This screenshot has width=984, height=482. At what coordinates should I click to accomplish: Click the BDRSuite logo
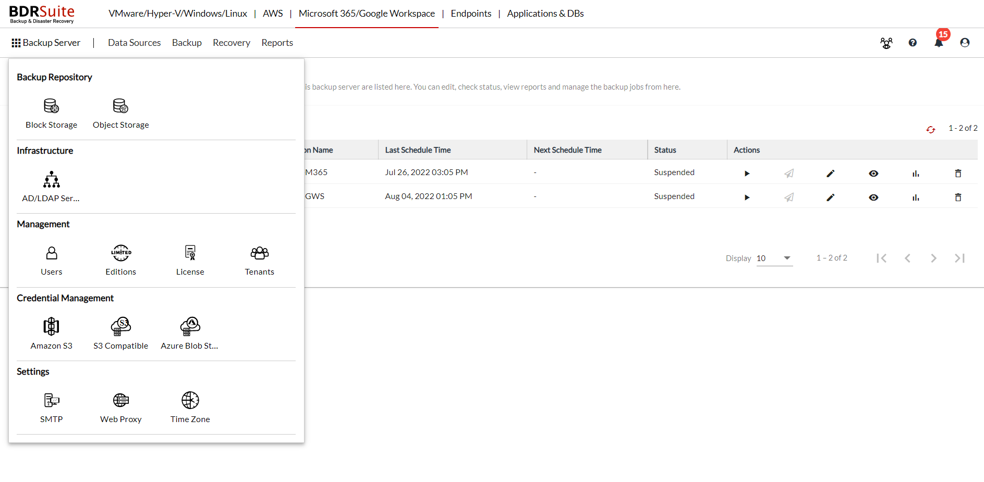click(x=42, y=14)
